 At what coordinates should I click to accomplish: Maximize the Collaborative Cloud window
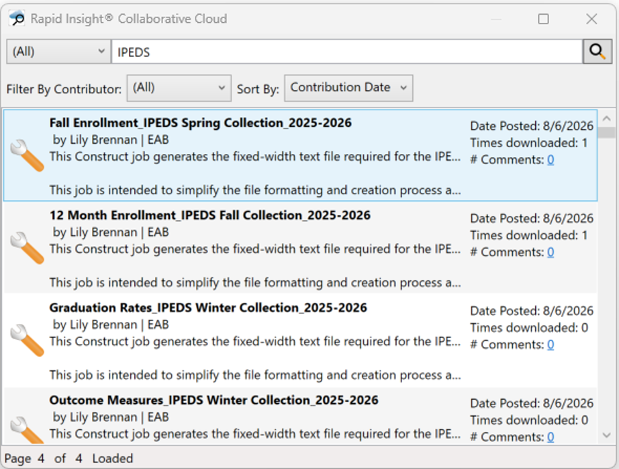click(544, 19)
